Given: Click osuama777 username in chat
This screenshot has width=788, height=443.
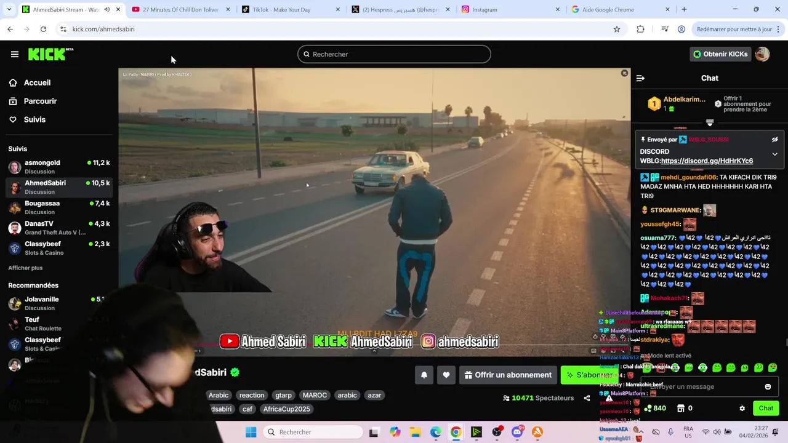Looking at the screenshot, I should point(657,238).
